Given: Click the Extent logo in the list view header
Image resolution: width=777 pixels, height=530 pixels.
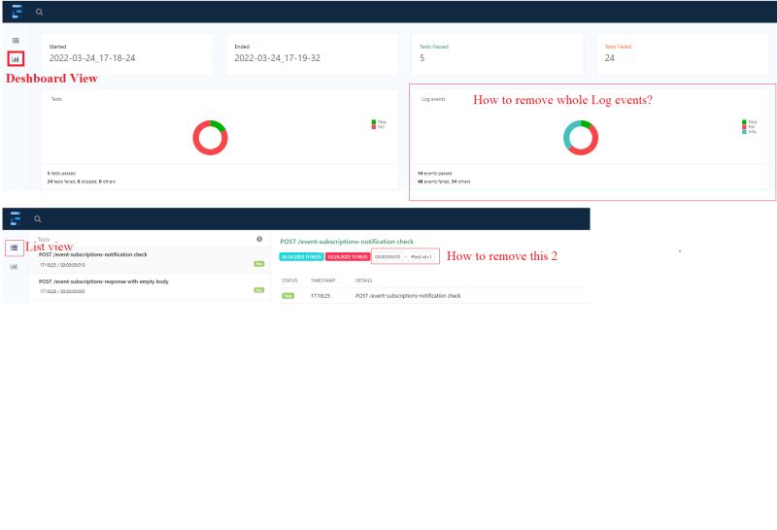Looking at the screenshot, I should pyautogui.click(x=16, y=218).
